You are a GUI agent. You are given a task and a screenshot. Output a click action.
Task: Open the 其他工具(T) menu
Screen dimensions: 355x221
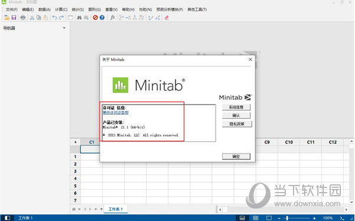point(197,9)
